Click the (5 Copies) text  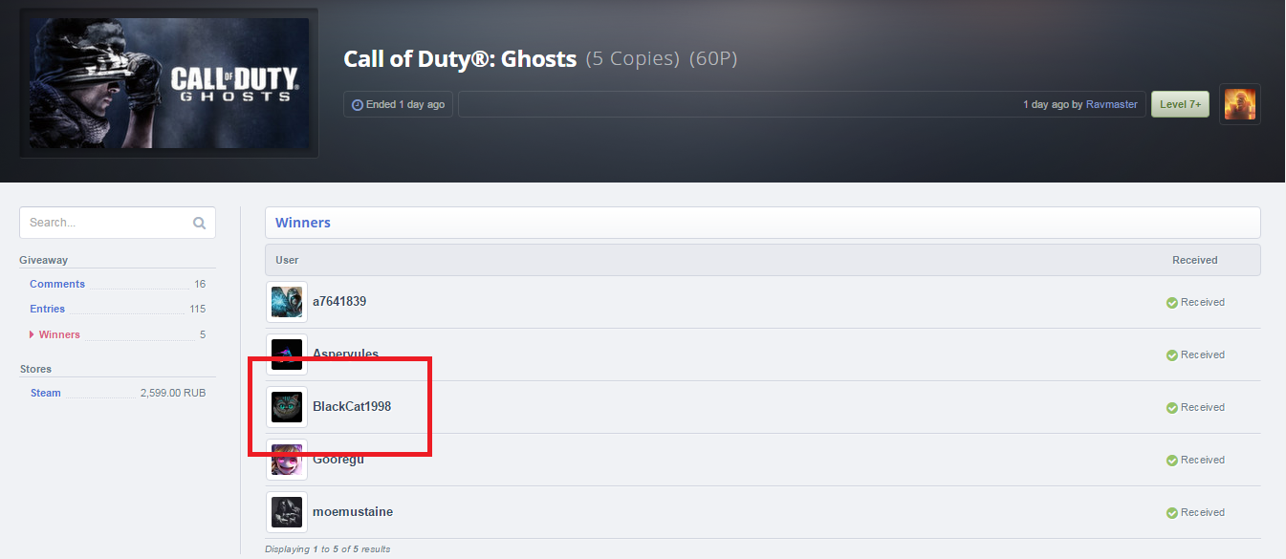(632, 59)
